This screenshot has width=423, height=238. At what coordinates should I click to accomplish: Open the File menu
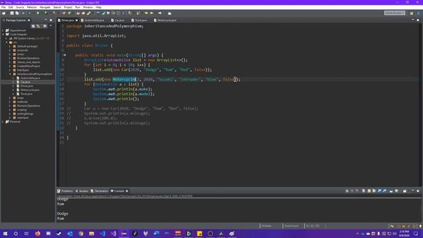(3, 7)
